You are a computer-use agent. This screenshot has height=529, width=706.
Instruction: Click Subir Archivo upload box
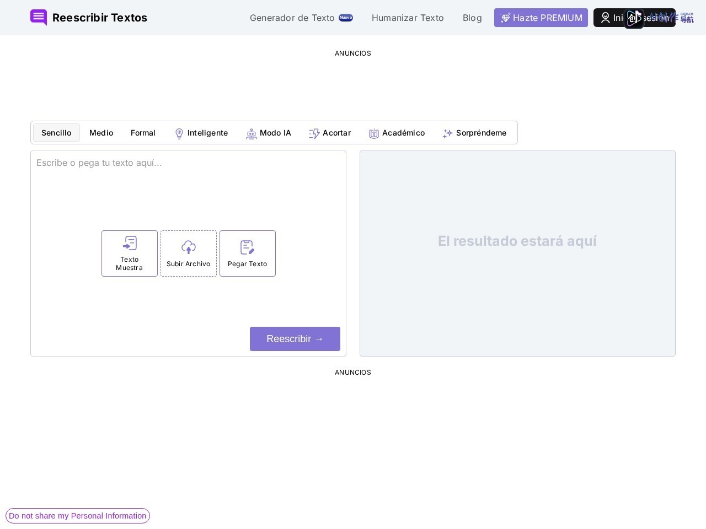(x=189, y=253)
